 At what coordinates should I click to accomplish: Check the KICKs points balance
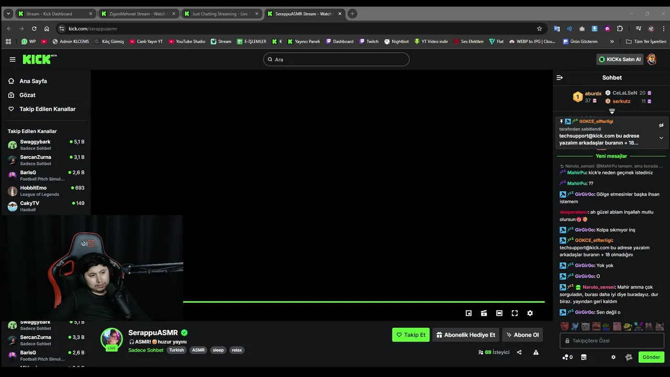(567, 357)
